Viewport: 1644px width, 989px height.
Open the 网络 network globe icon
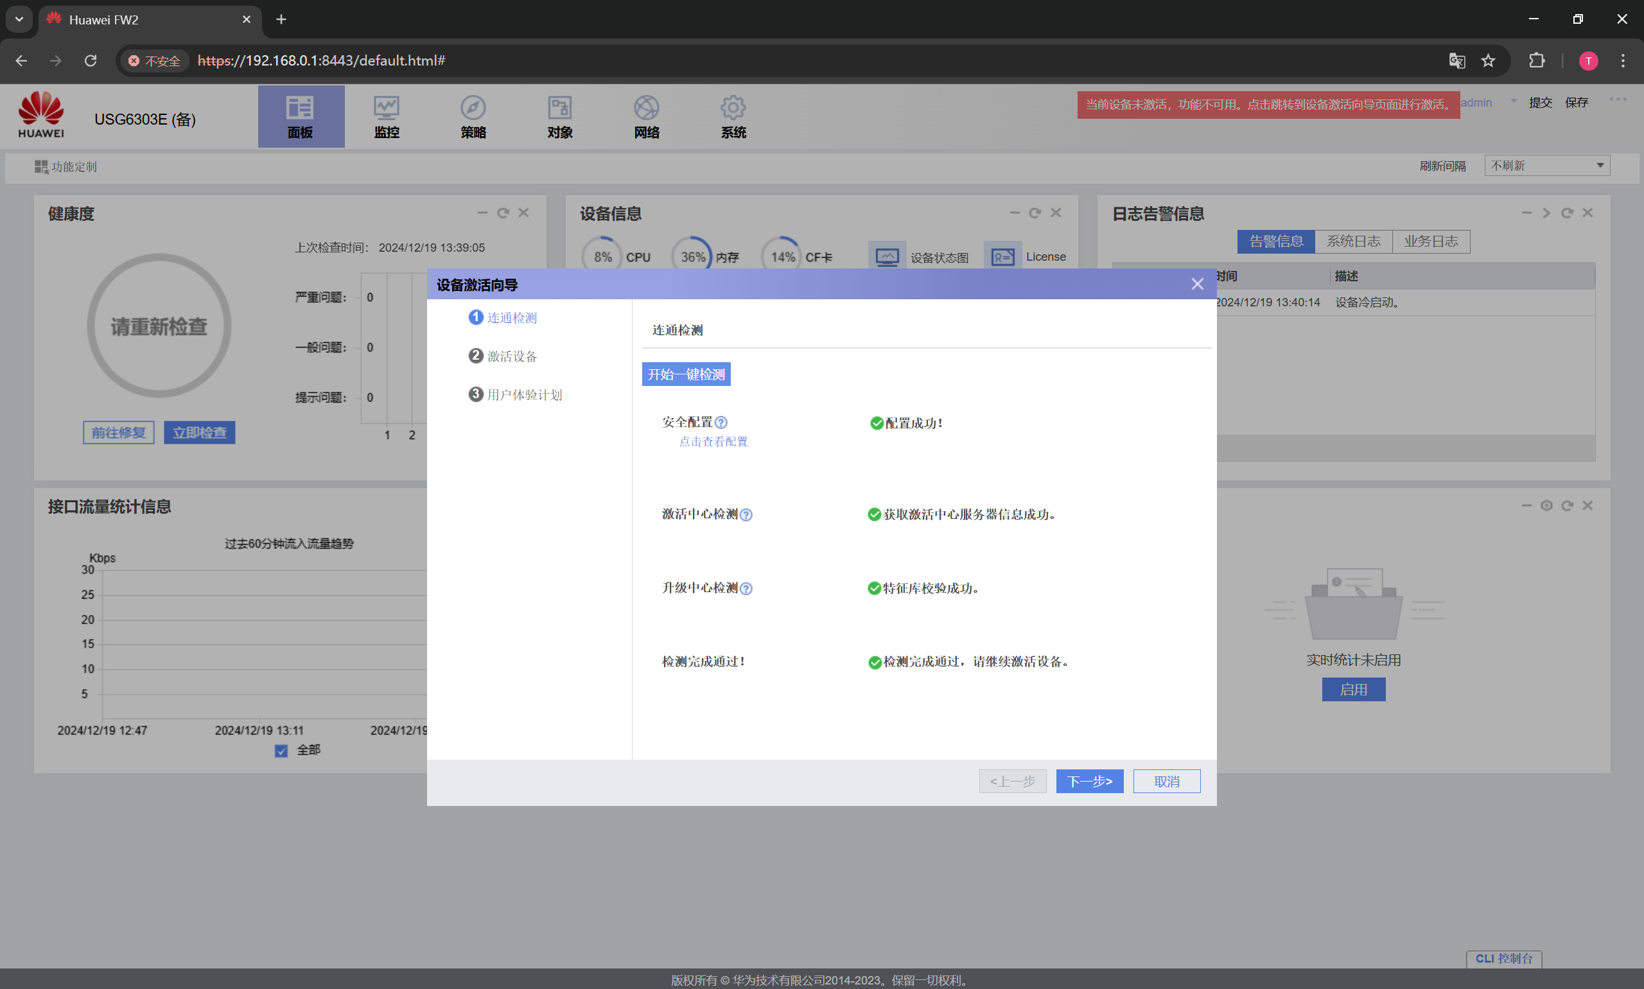tap(647, 108)
